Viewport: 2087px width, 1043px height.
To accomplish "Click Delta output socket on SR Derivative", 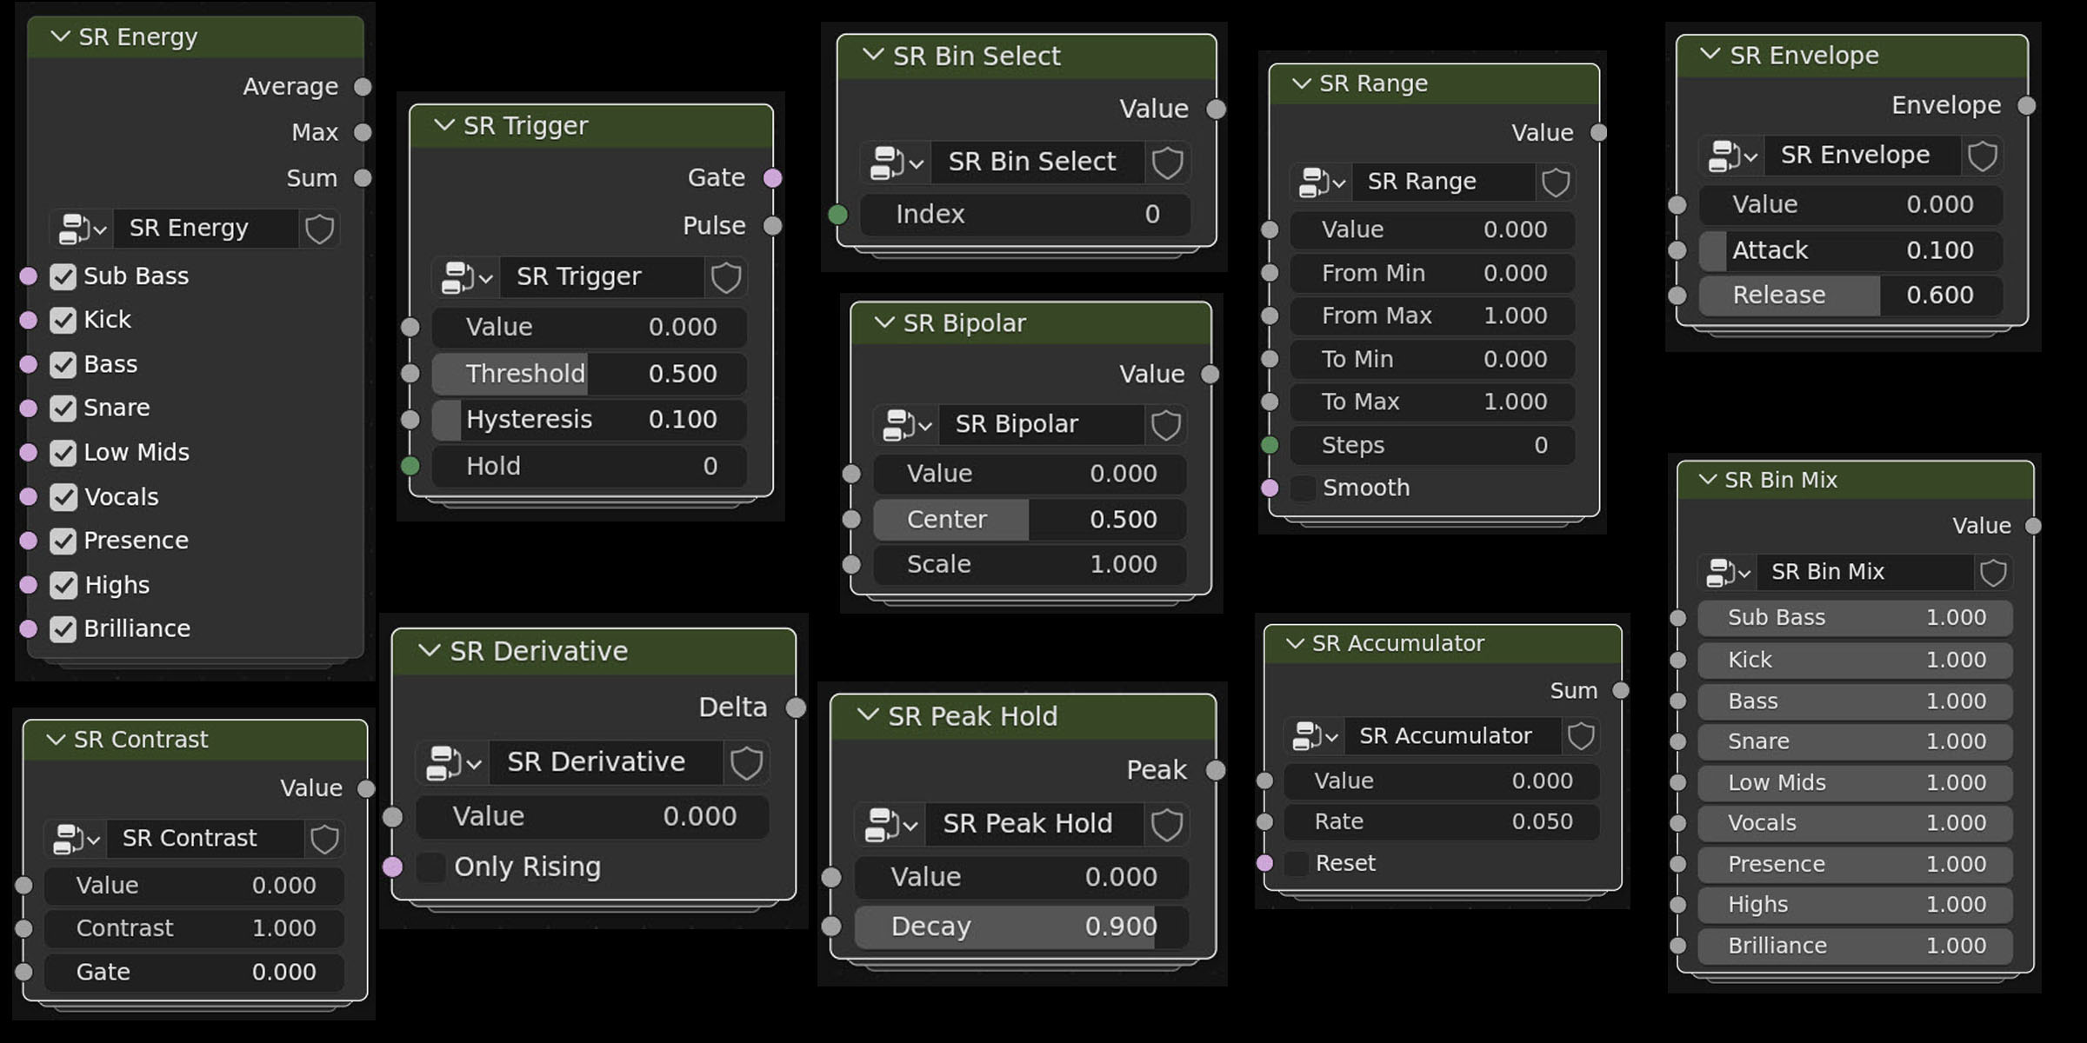I will (796, 708).
